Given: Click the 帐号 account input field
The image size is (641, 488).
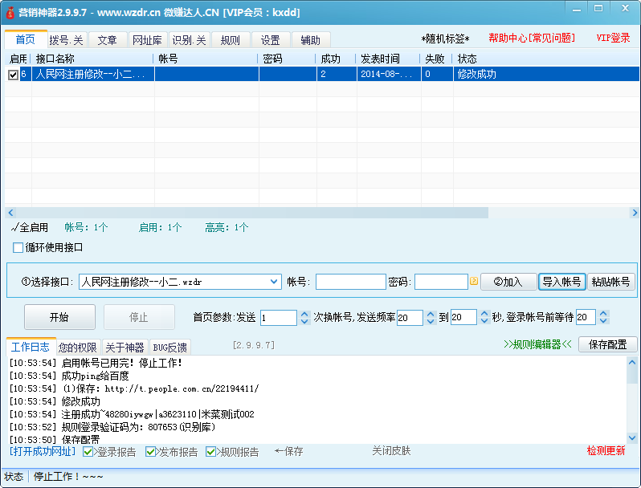Looking at the screenshot, I should 350,282.
